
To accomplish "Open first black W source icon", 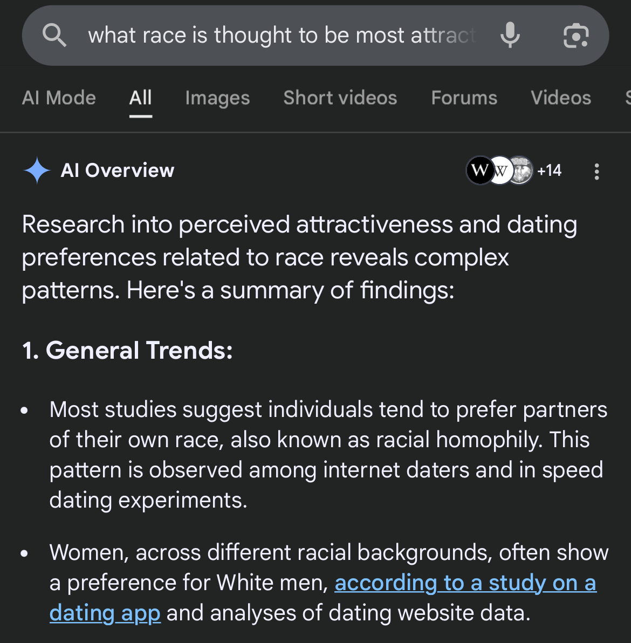I will tap(480, 170).
